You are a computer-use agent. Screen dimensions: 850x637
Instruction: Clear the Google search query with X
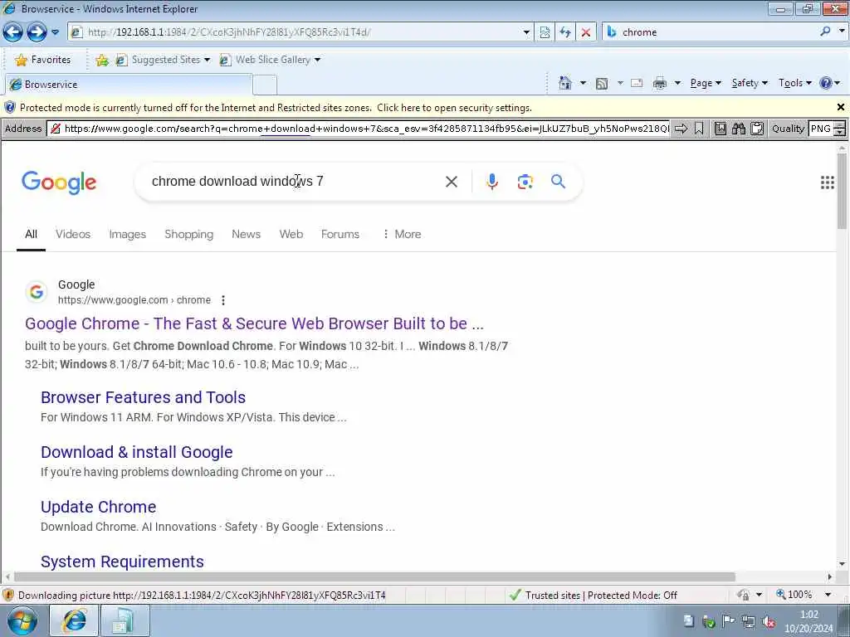(x=452, y=182)
